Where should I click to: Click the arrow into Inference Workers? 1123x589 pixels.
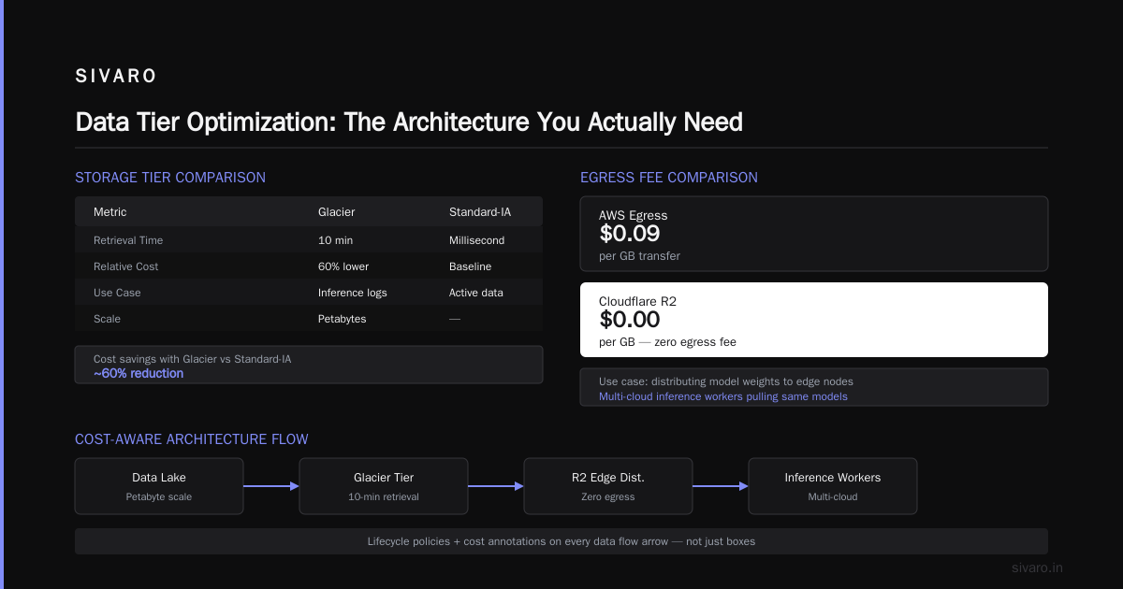(721, 486)
